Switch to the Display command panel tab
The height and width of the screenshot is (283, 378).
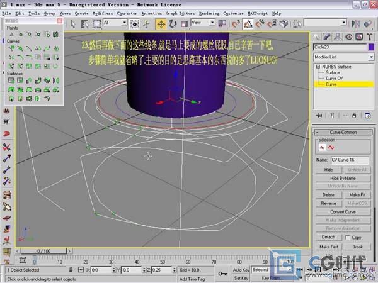pos(359,37)
